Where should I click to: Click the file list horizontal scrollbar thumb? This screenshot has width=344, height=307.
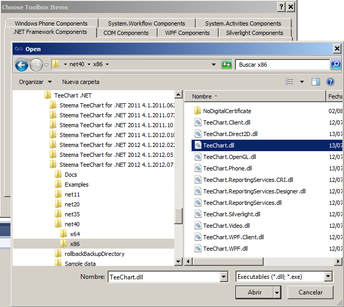pos(228,261)
